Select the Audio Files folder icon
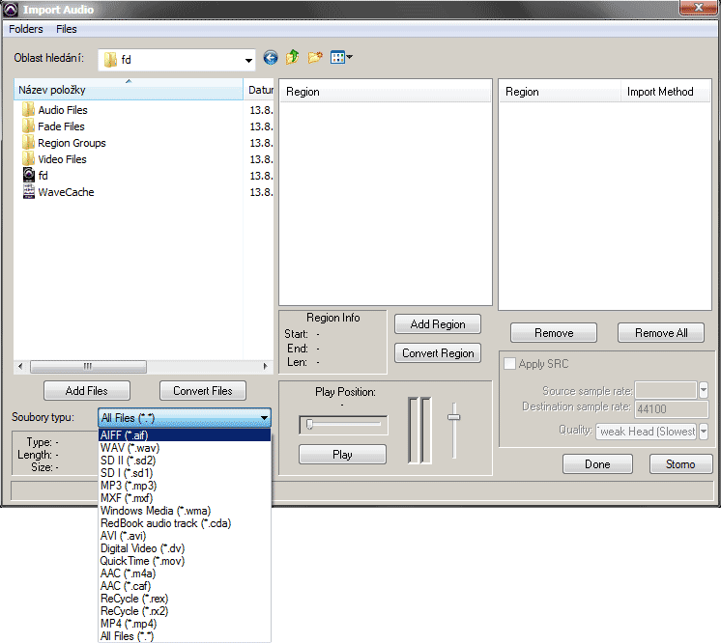 [28, 110]
